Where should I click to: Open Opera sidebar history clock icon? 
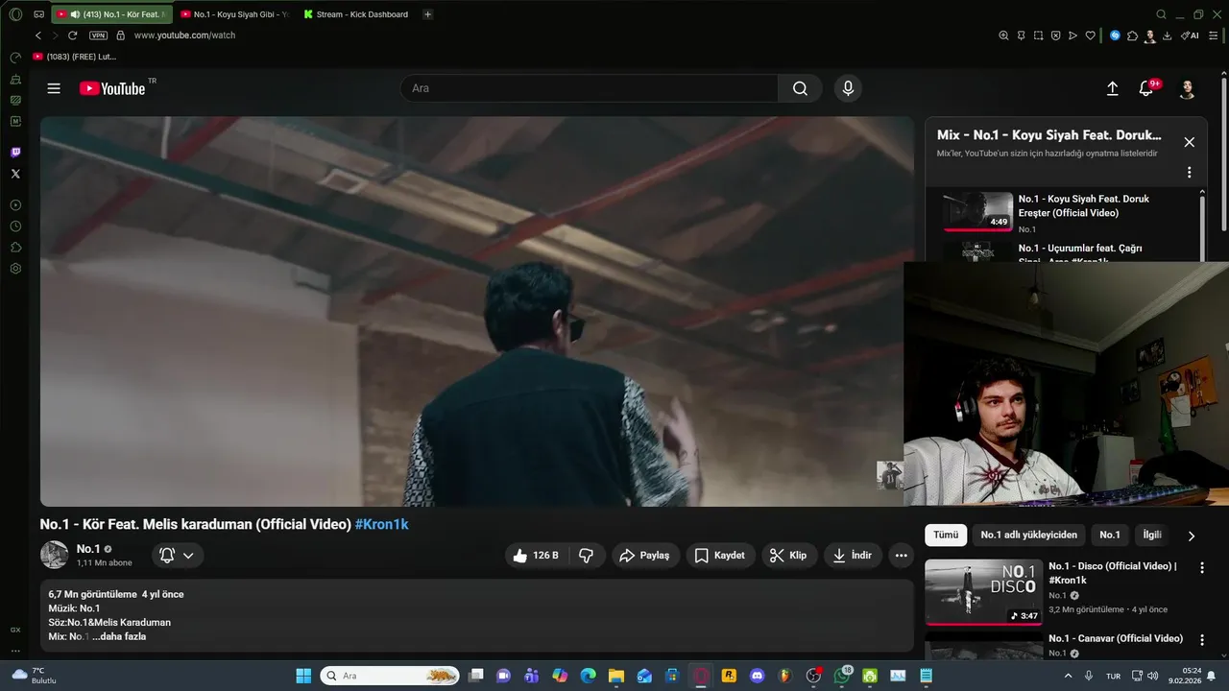tap(15, 226)
